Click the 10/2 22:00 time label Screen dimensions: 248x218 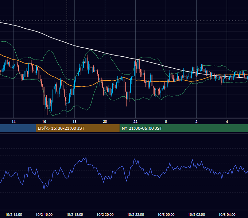(x=136, y=214)
